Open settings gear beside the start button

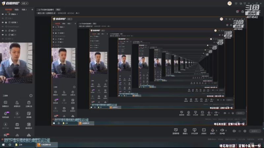point(245,131)
